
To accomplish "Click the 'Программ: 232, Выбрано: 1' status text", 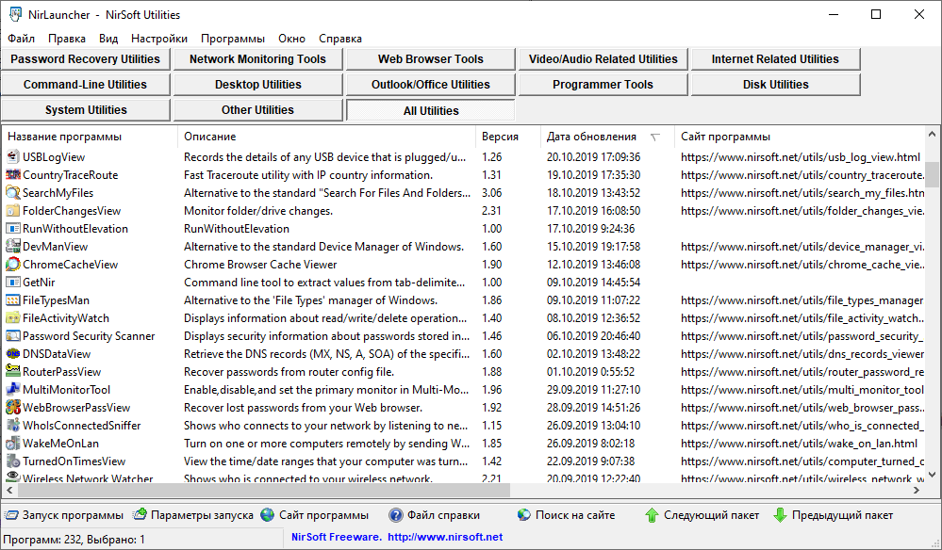I will (74, 540).
